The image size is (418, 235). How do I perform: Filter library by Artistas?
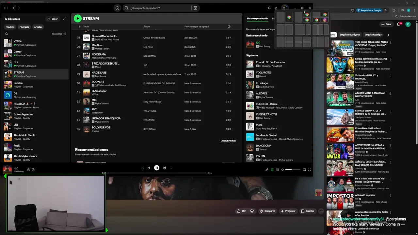pyautogui.click(x=38, y=27)
